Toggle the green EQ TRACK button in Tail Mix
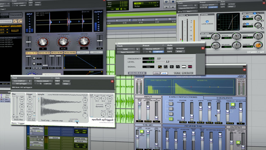The width and height of the screenshot is (266, 150). 142,132
